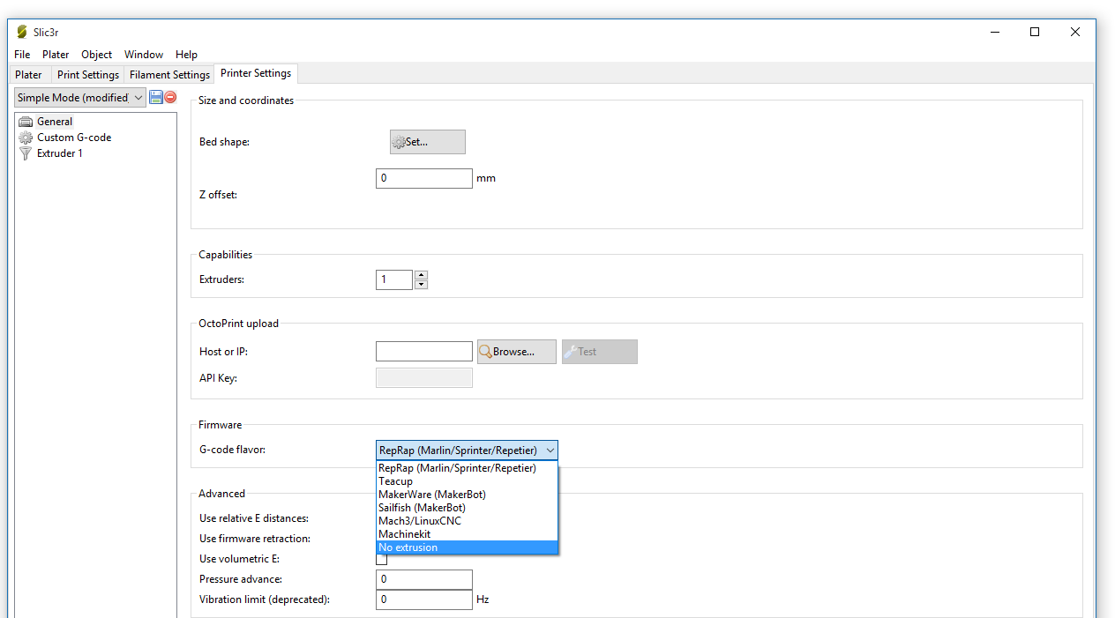Click the save preset floppy disk icon
This screenshot has height=618, width=1115.
pos(156,97)
